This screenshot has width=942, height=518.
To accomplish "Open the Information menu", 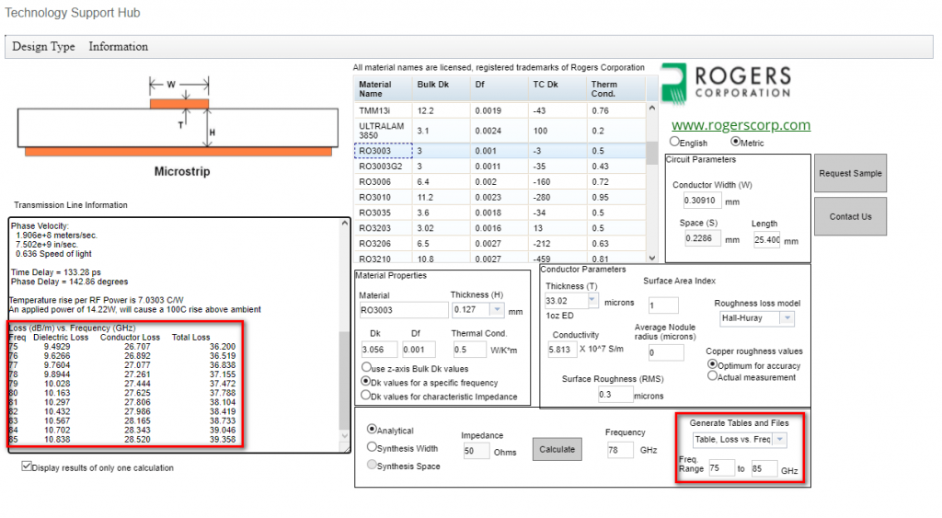I will (119, 46).
